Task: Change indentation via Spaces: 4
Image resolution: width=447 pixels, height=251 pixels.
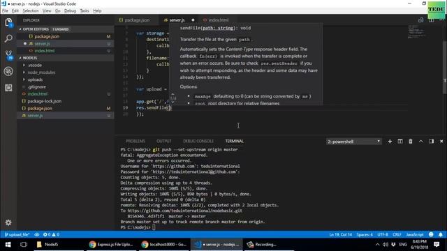Action: (x=365, y=234)
